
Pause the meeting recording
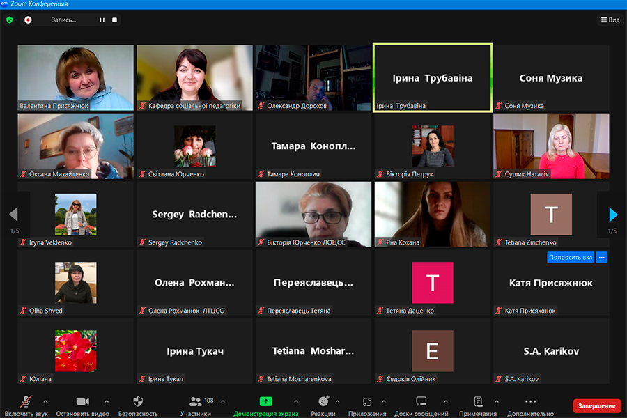(x=102, y=20)
